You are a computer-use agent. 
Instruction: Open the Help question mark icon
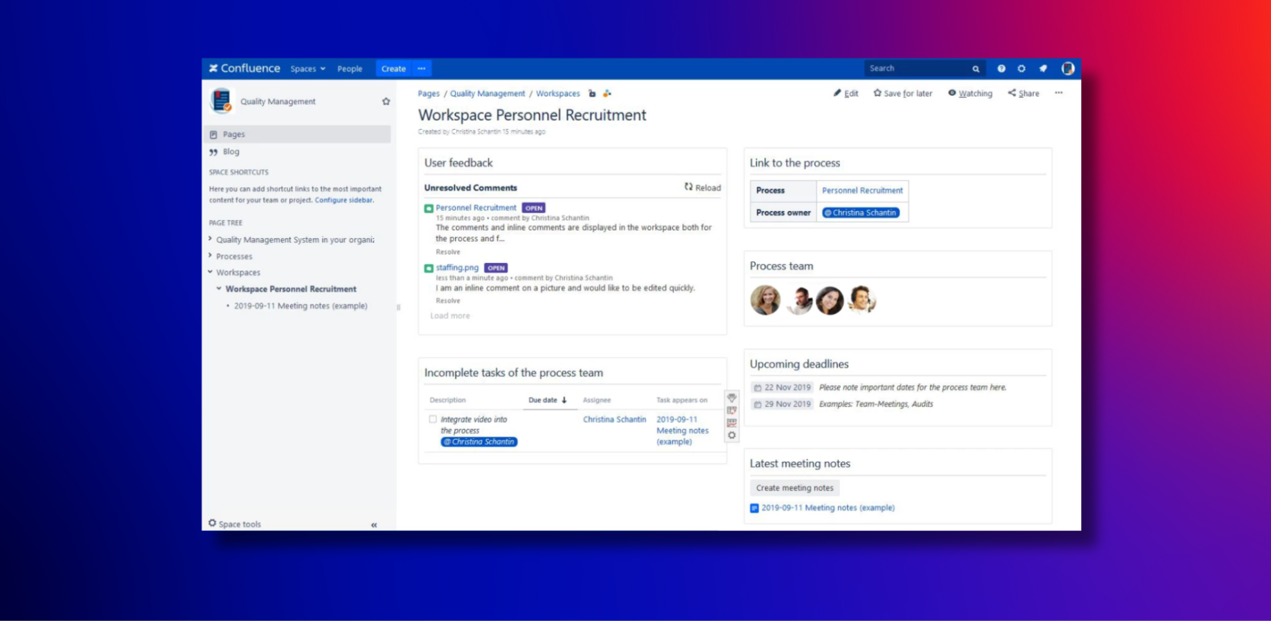point(1001,68)
